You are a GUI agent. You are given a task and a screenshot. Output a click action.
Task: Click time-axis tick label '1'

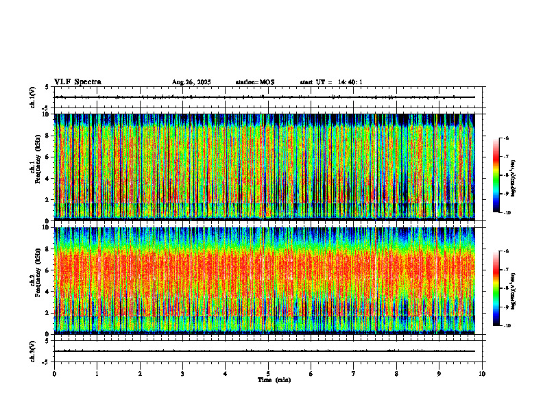click(97, 374)
